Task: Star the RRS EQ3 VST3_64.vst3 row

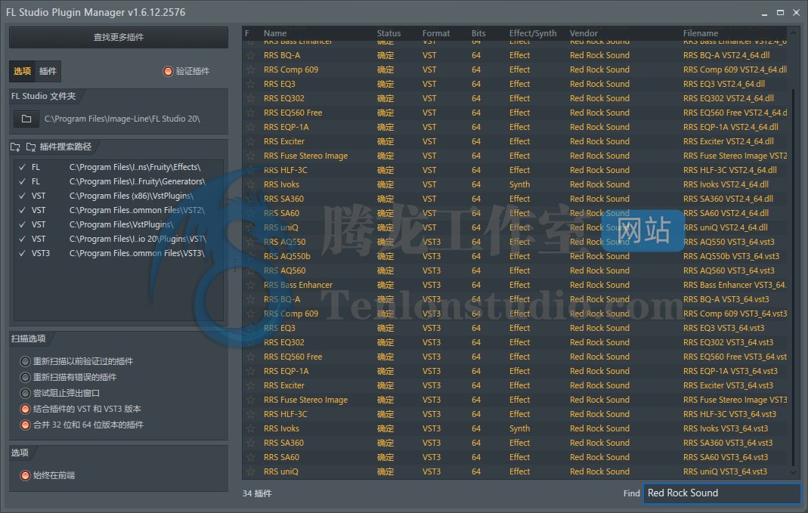Action: [x=250, y=328]
